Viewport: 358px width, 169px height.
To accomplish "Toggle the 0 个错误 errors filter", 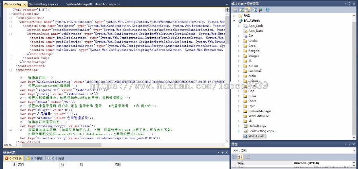I will click(x=13, y=158).
